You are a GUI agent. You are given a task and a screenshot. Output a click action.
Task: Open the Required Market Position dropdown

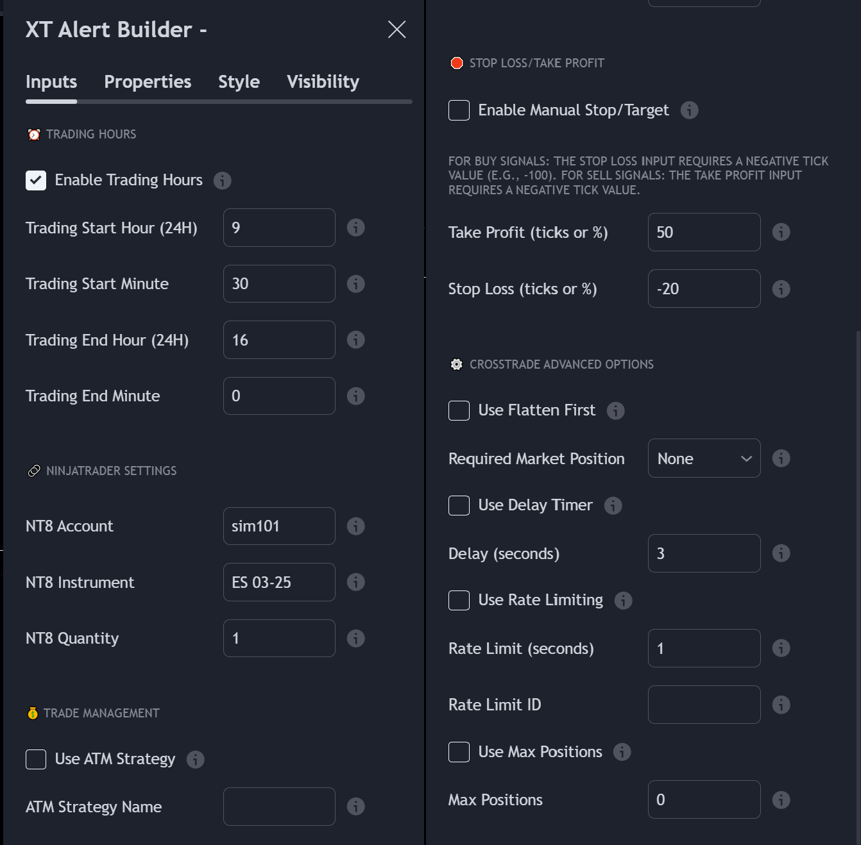click(x=704, y=458)
